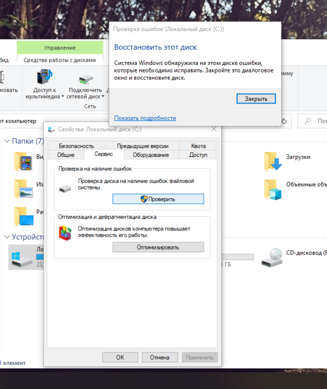Screen dimensions: 327x389
Task: Select the CD drive icon
Action: click(272, 258)
